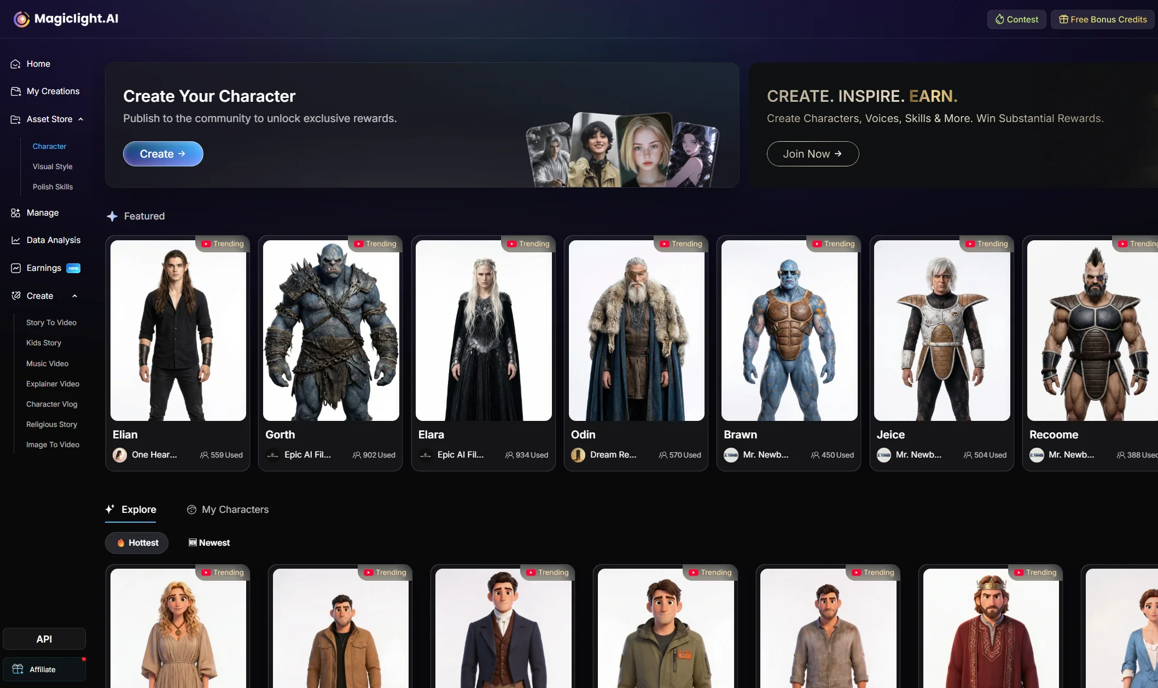Claim Free Bonus Credits
The image size is (1158, 688).
coord(1103,20)
